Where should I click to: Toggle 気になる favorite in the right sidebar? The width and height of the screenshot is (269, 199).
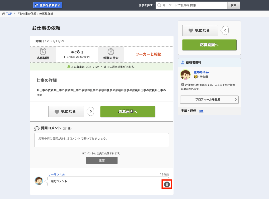point(200,31)
